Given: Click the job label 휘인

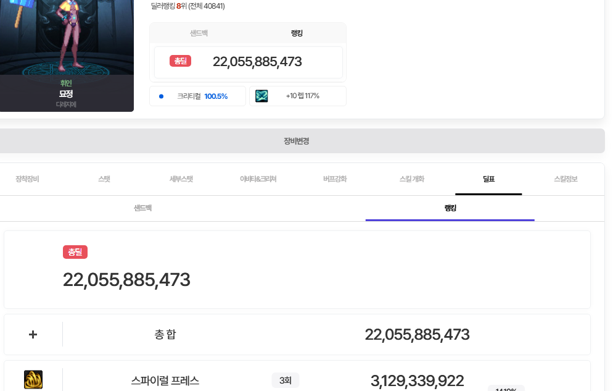Looking at the screenshot, I should point(66,83).
